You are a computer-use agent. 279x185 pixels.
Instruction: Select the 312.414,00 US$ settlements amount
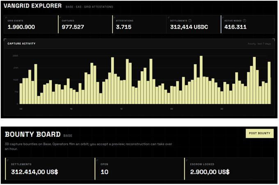coord(34,172)
